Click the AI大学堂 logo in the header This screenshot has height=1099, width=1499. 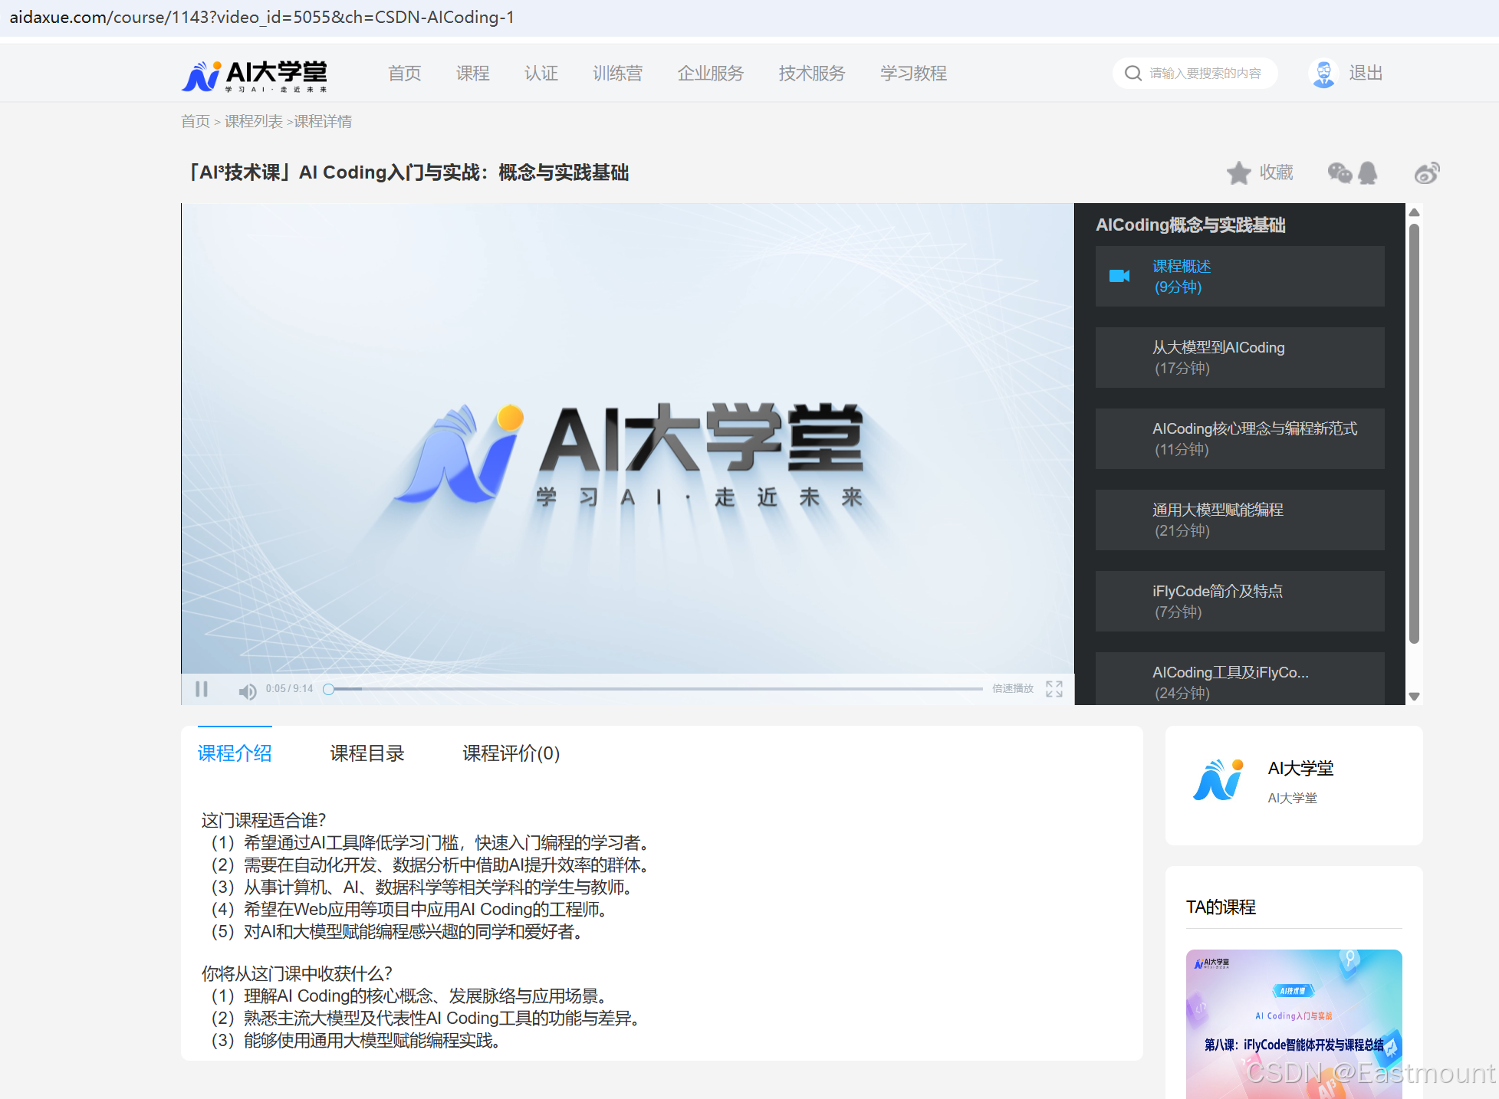[x=254, y=75]
